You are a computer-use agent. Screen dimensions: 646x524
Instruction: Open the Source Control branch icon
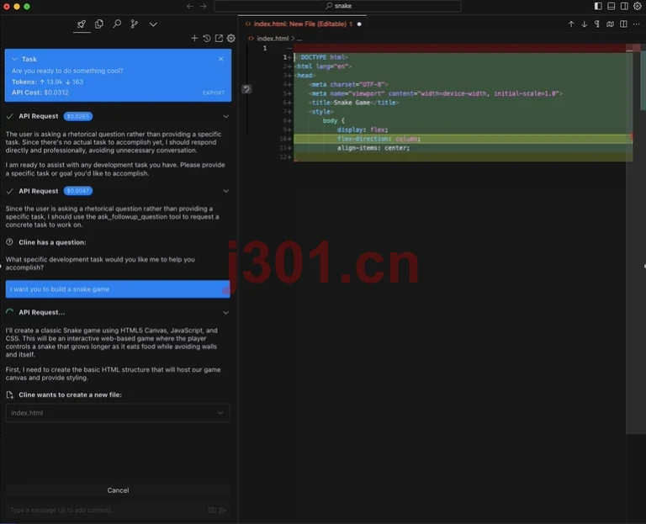(135, 24)
